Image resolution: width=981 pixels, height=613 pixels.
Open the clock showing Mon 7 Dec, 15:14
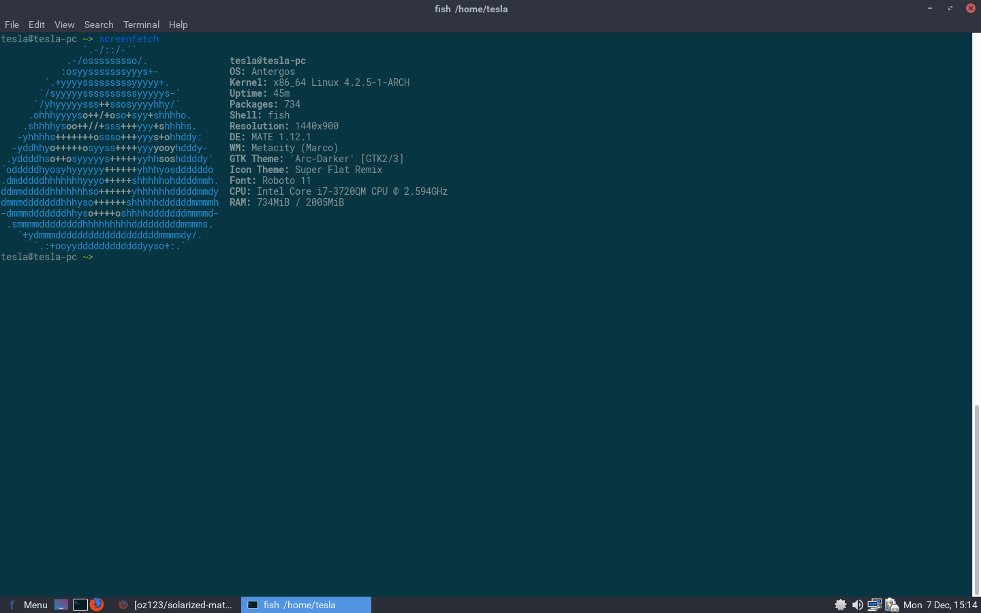click(x=940, y=605)
